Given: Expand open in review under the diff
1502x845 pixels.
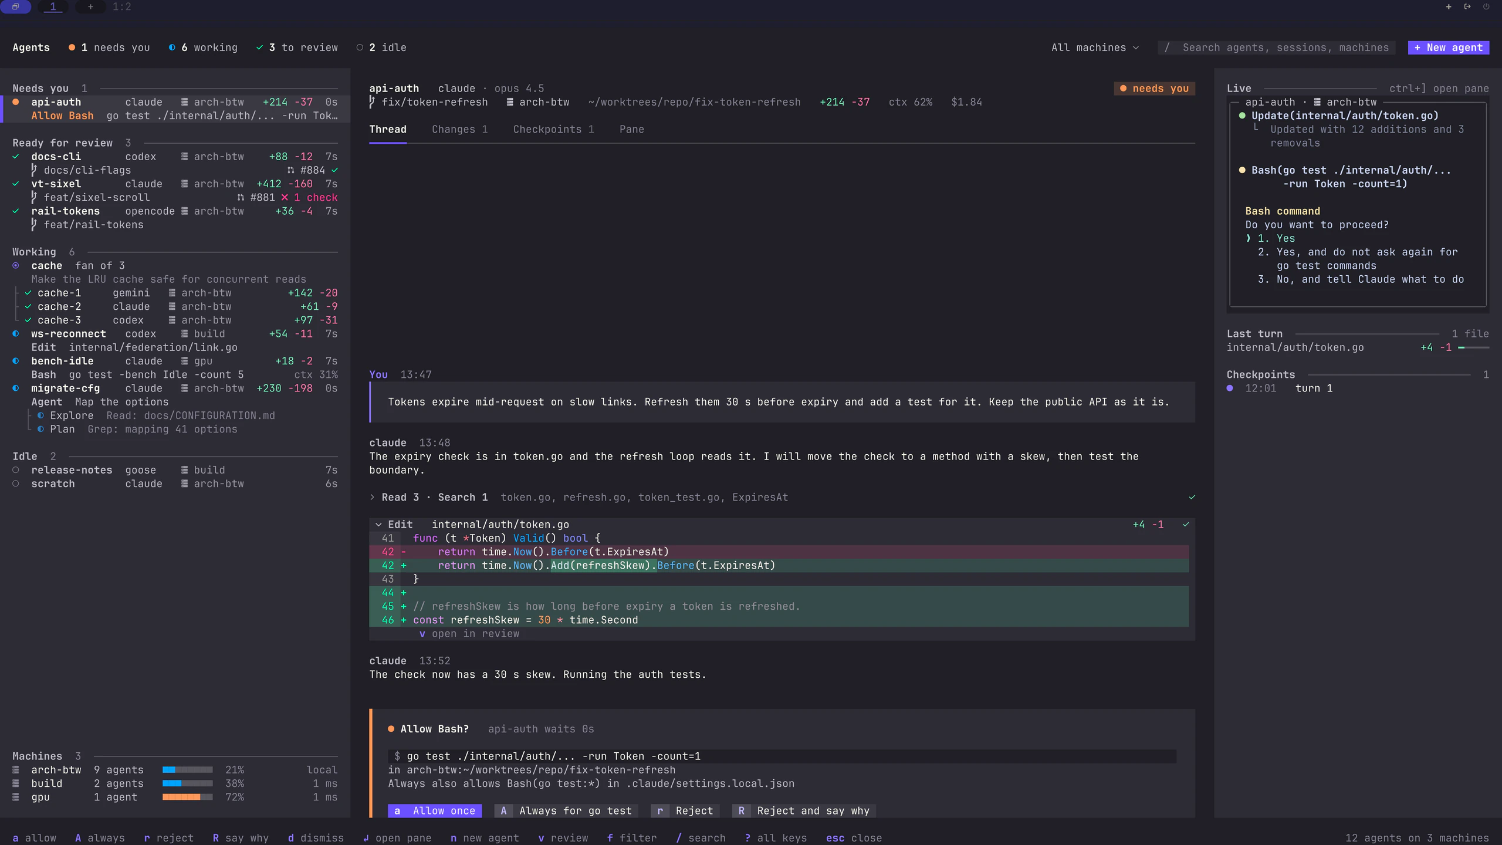Looking at the screenshot, I should tap(469, 634).
